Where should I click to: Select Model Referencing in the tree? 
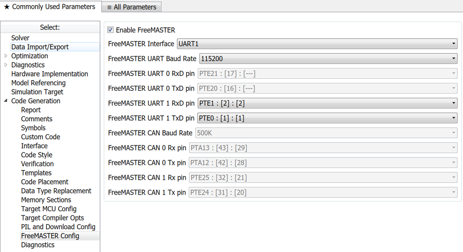pos(39,83)
